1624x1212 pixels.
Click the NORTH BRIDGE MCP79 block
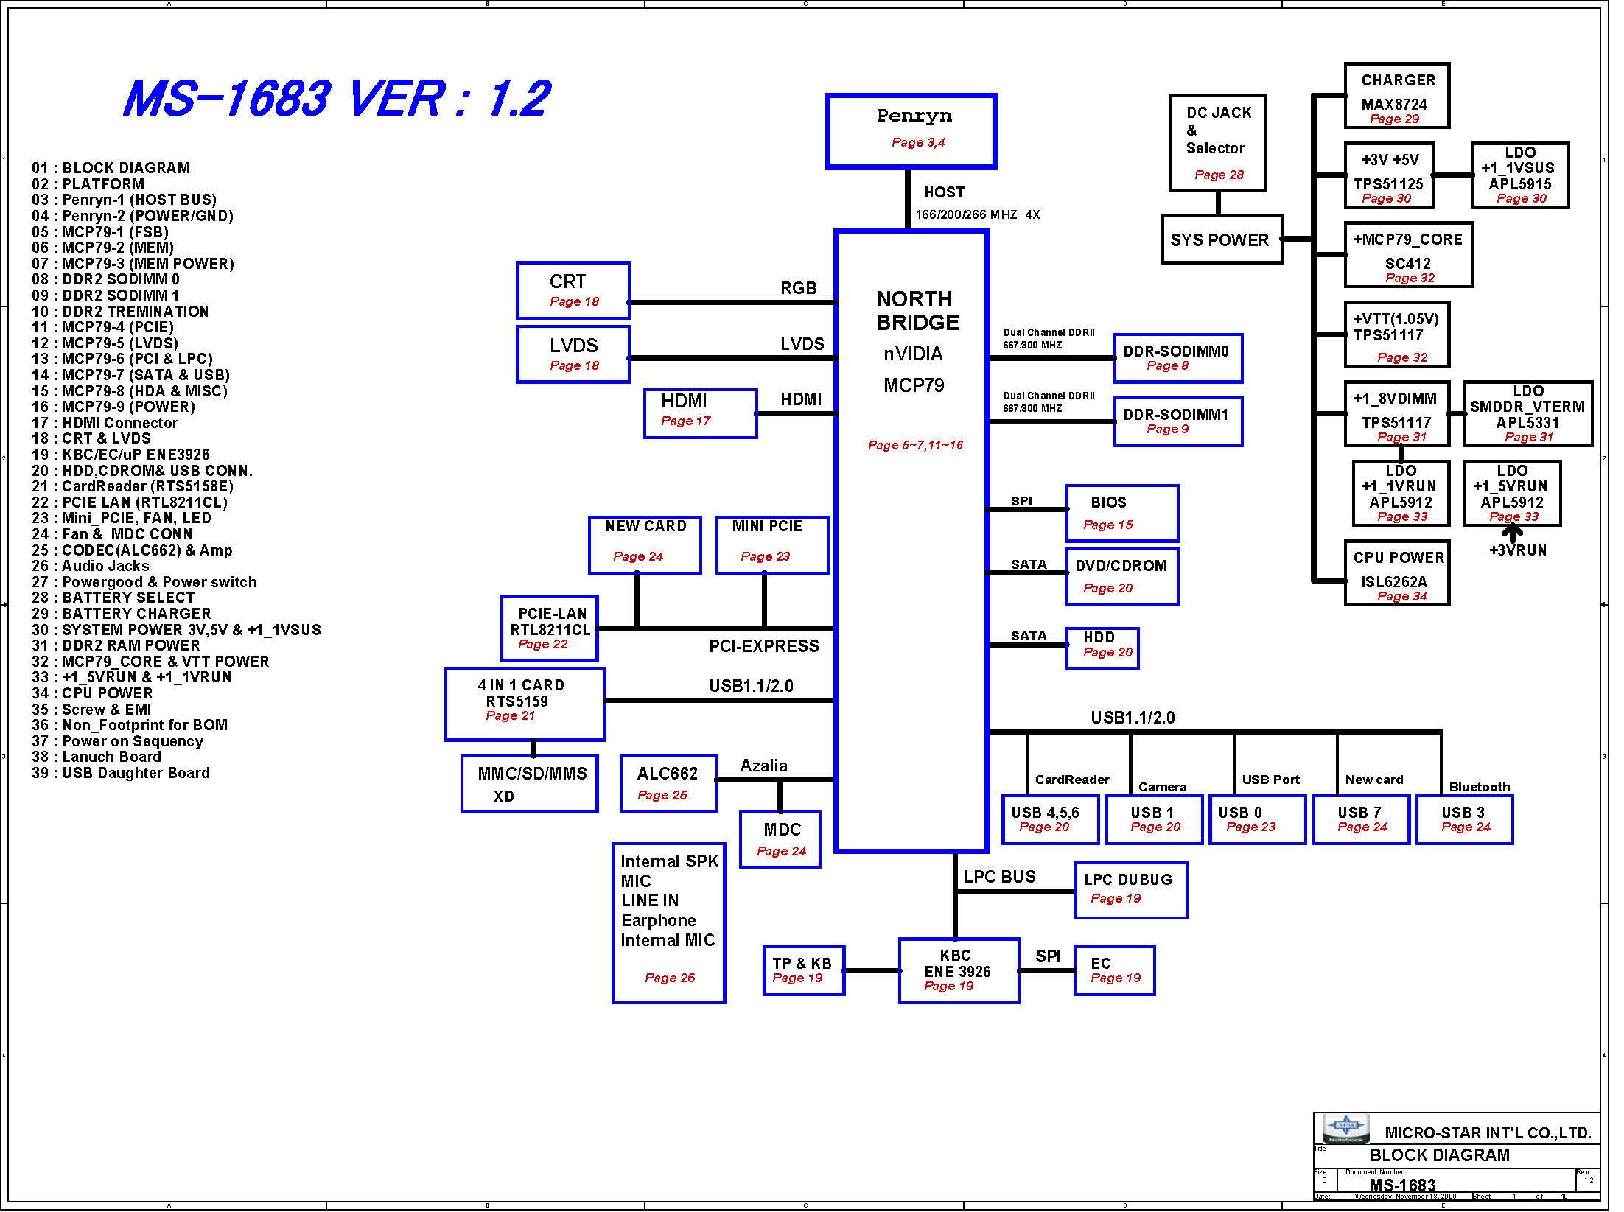click(911, 540)
